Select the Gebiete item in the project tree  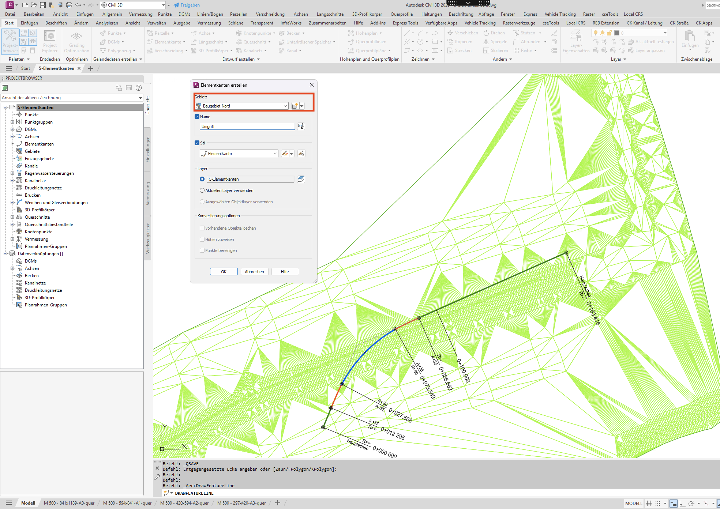point(32,151)
